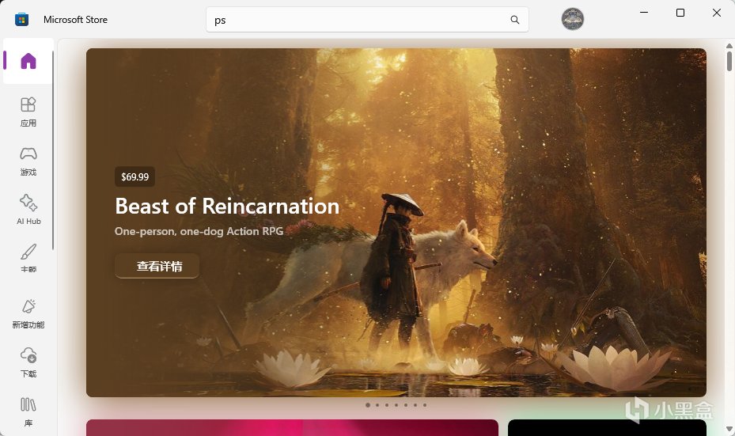Viewport: 735px width, 436px height.
Task: Click the scrollbar down arrow
Action: (x=729, y=429)
